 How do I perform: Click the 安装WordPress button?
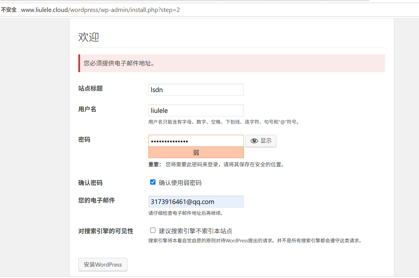103,265
